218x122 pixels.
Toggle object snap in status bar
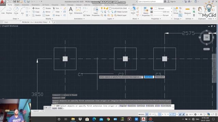pyautogui.click(x=174, y=115)
